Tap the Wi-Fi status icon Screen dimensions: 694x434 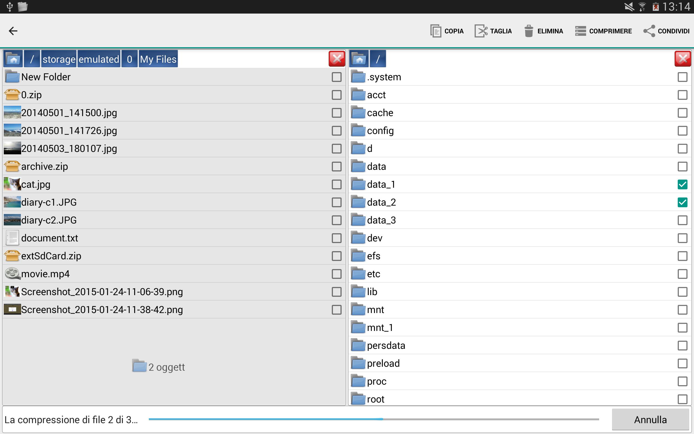642,6
